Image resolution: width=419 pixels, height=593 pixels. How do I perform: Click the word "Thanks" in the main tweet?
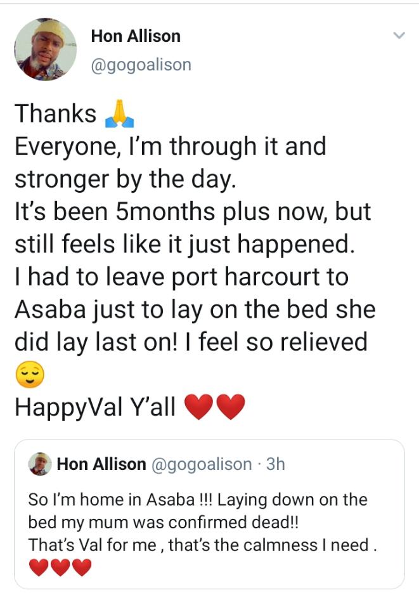(x=55, y=114)
